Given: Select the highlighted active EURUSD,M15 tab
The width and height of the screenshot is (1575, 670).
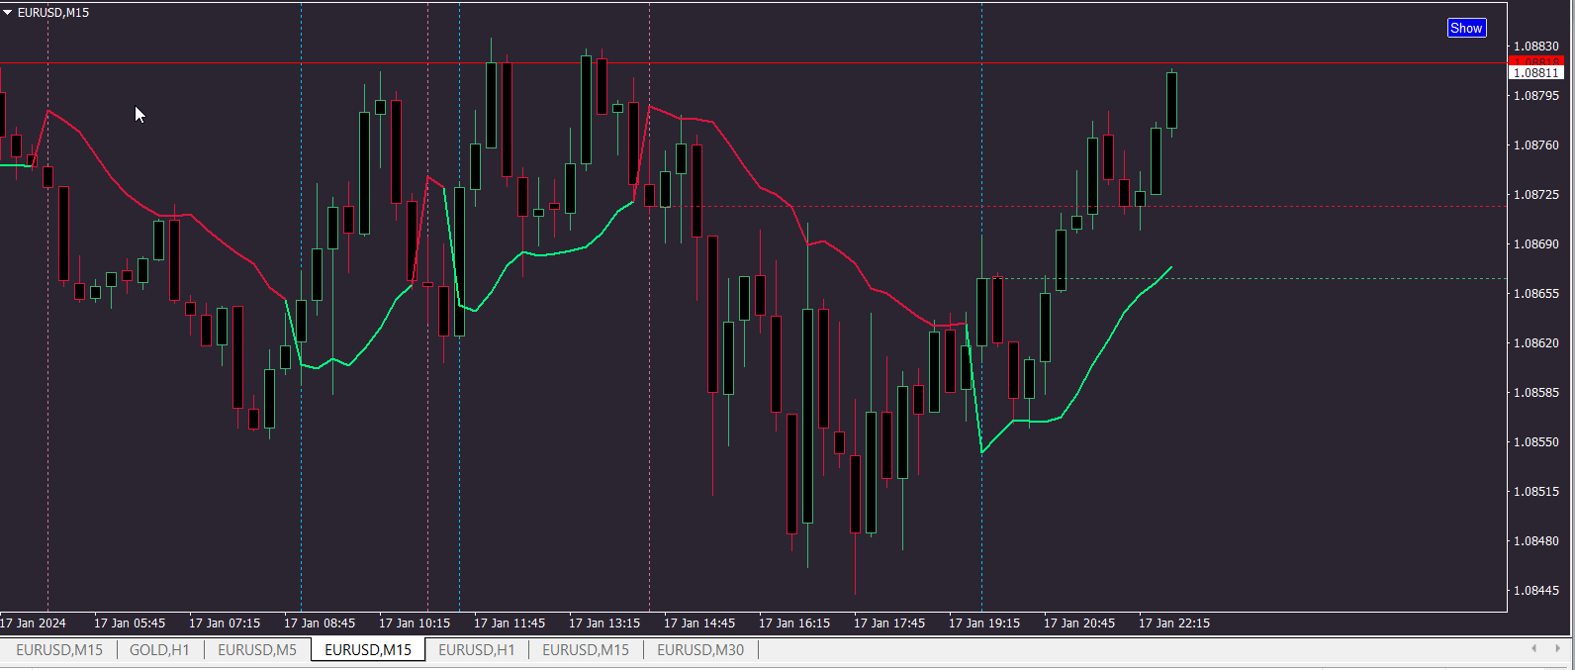Looking at the screenshot, I should 368,649.
